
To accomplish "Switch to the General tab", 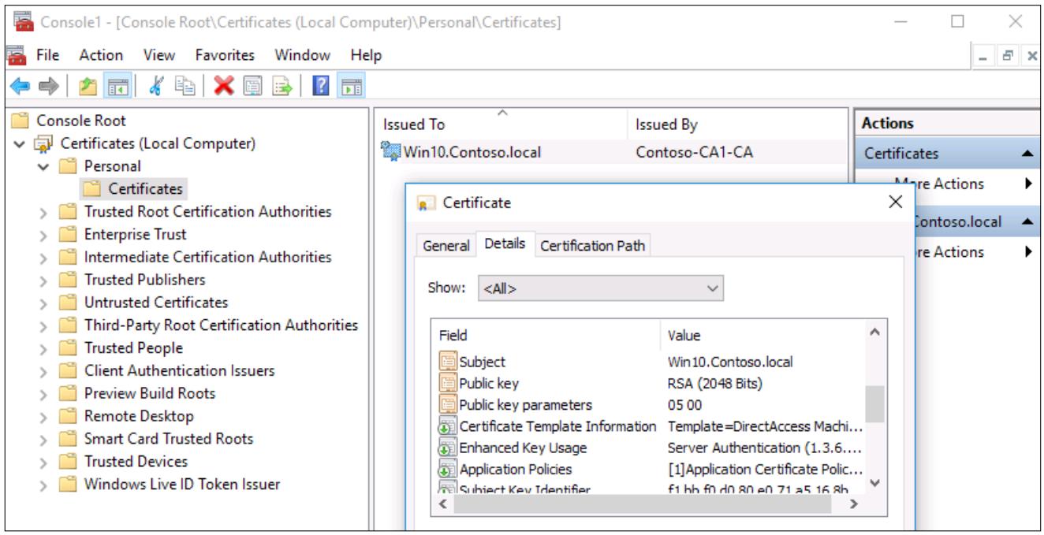I will pos(446,246).
